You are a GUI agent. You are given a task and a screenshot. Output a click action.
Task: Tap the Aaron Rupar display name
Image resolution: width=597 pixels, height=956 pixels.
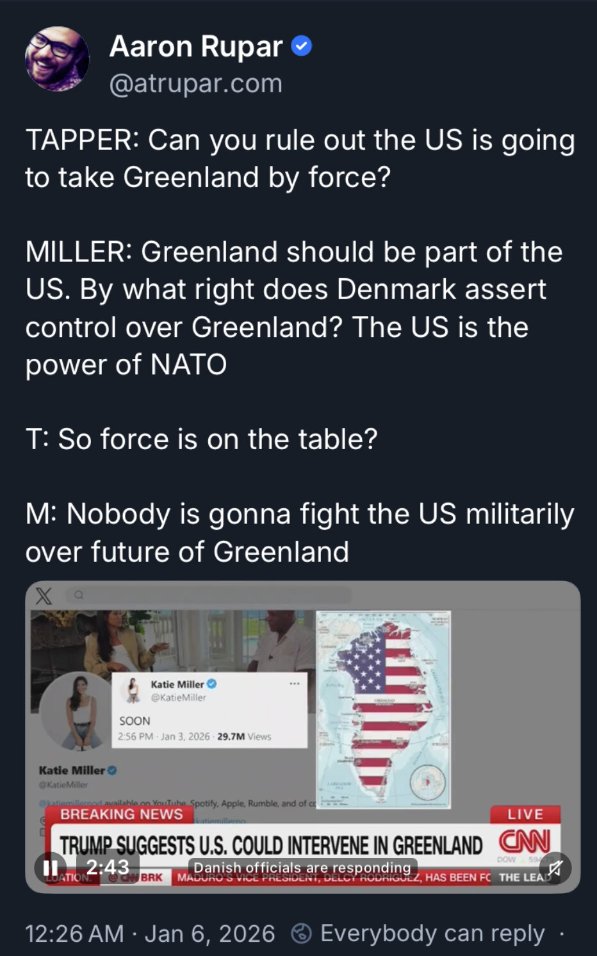point(195,46)
